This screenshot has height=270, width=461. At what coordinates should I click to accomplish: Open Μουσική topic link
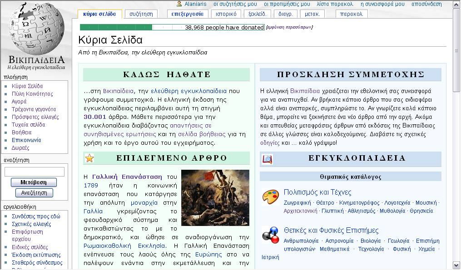(x=426, y=203)
